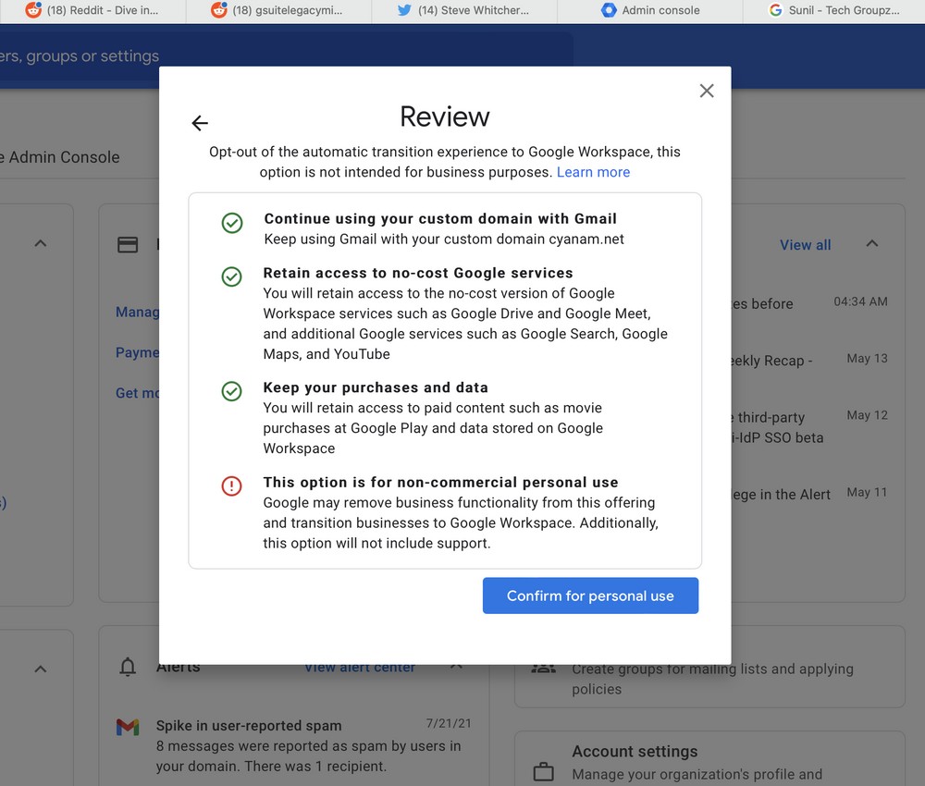Click the Account settings briefcase icon
Viewport: 925px width, 786px height.
[543, 771]
